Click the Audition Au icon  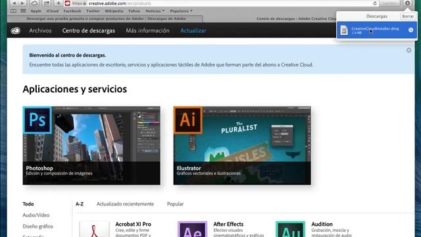click(x=290, y=229)
